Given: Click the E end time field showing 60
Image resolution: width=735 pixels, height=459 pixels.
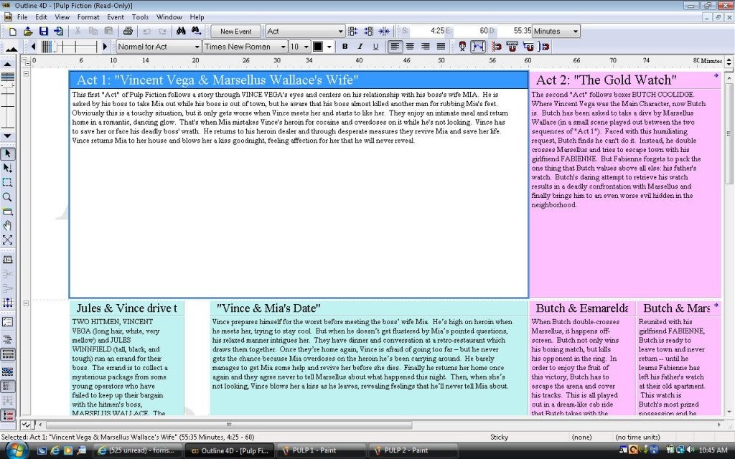Looking at the screenshot, I should [472, 31].
